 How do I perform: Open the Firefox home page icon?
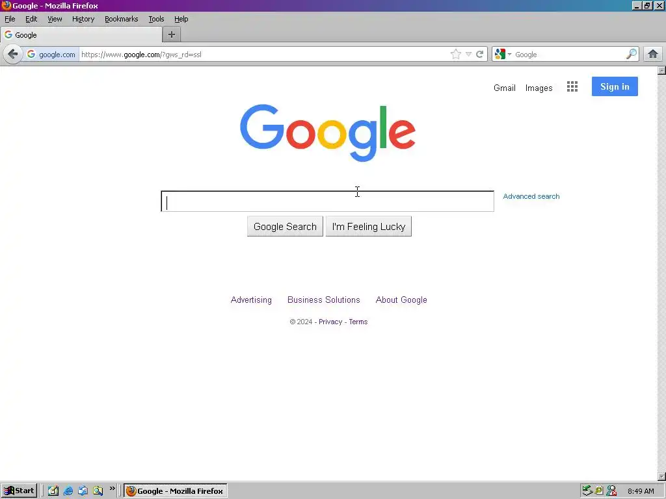[x=653, y=54]
